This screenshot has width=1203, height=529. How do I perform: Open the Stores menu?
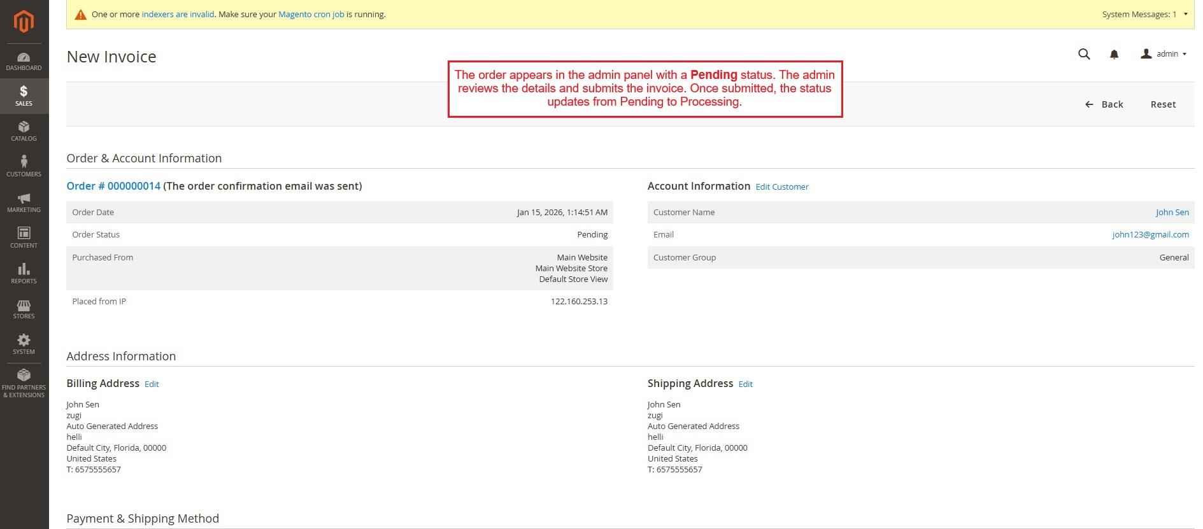click(x=24, y=309)
